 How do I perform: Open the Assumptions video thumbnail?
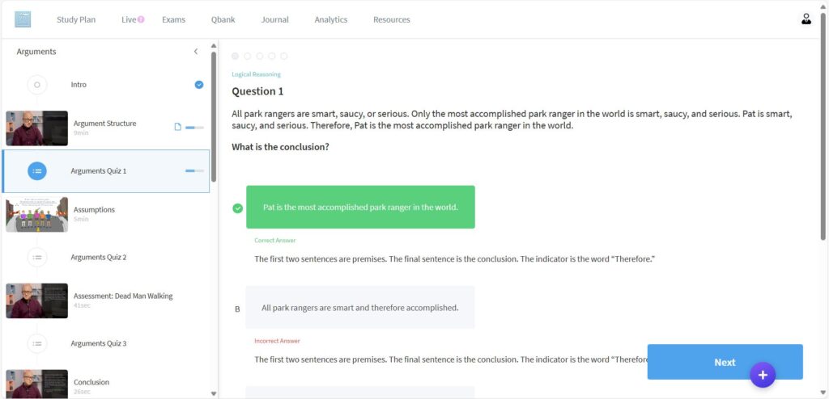36,215
